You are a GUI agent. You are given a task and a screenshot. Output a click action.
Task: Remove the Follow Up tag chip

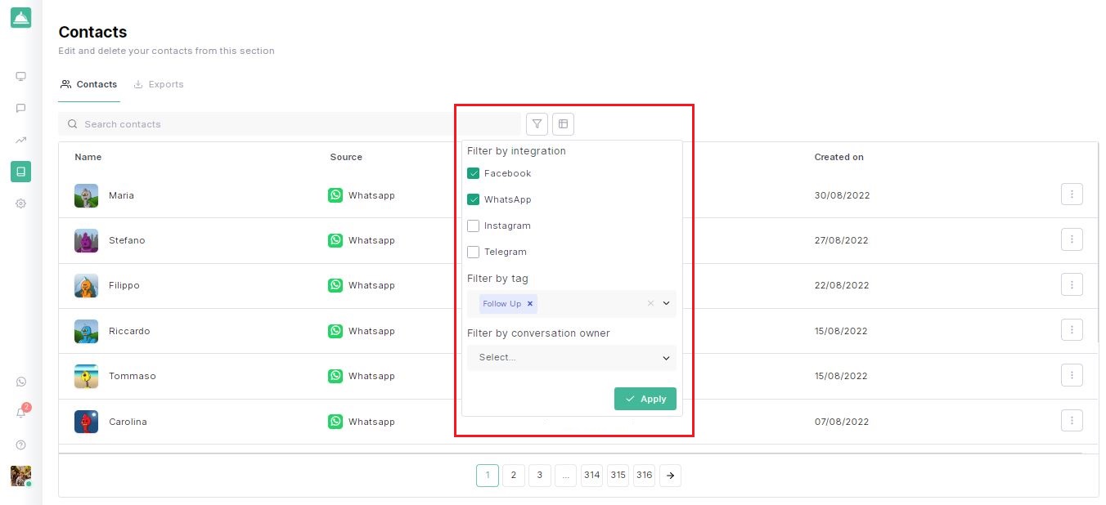(x=530, y=304)
